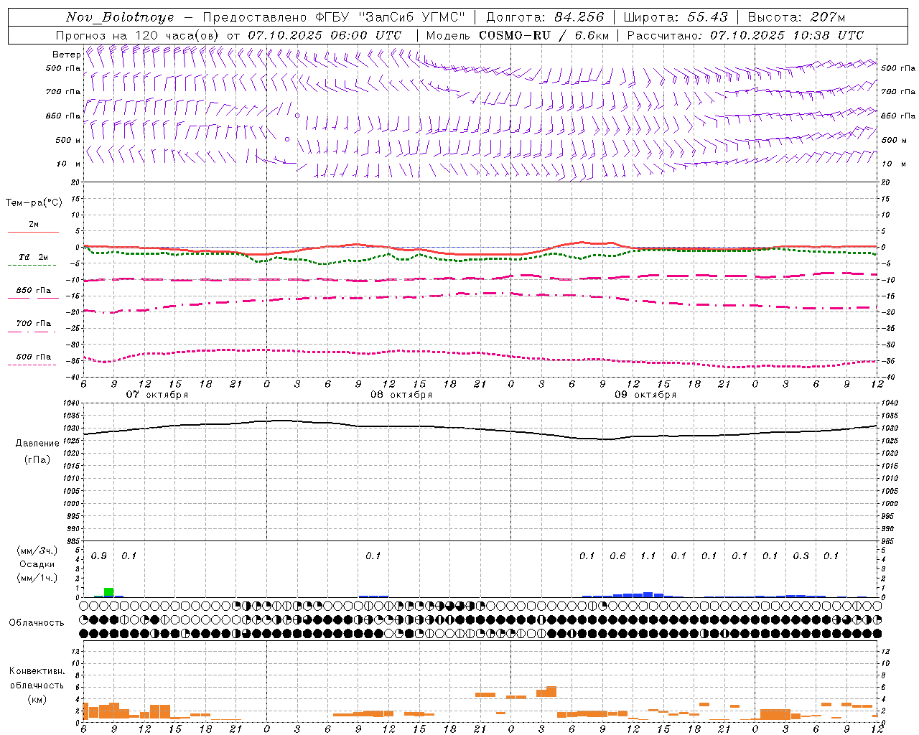The height and width of the screenshot is (735, 919).
Task: Click the 'Осадки' precipitation label
Action: [37, 564]
